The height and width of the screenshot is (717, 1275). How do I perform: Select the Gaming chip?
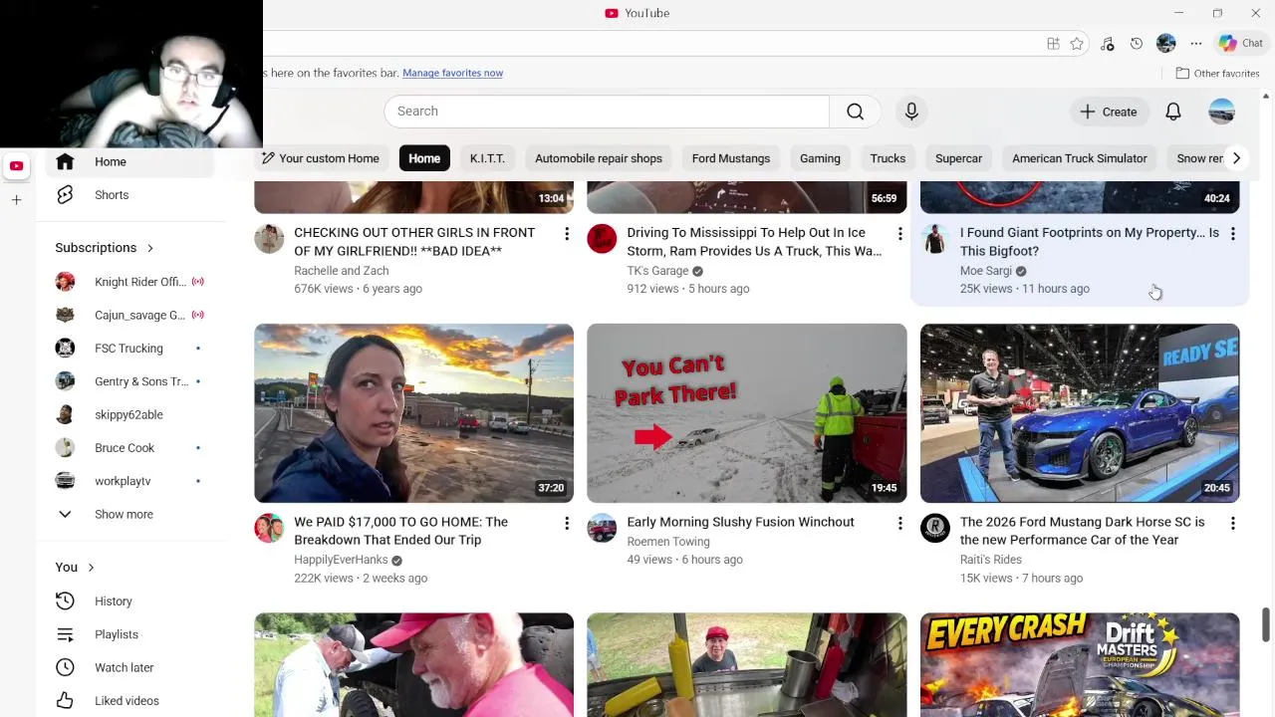[x=820, y=158]
